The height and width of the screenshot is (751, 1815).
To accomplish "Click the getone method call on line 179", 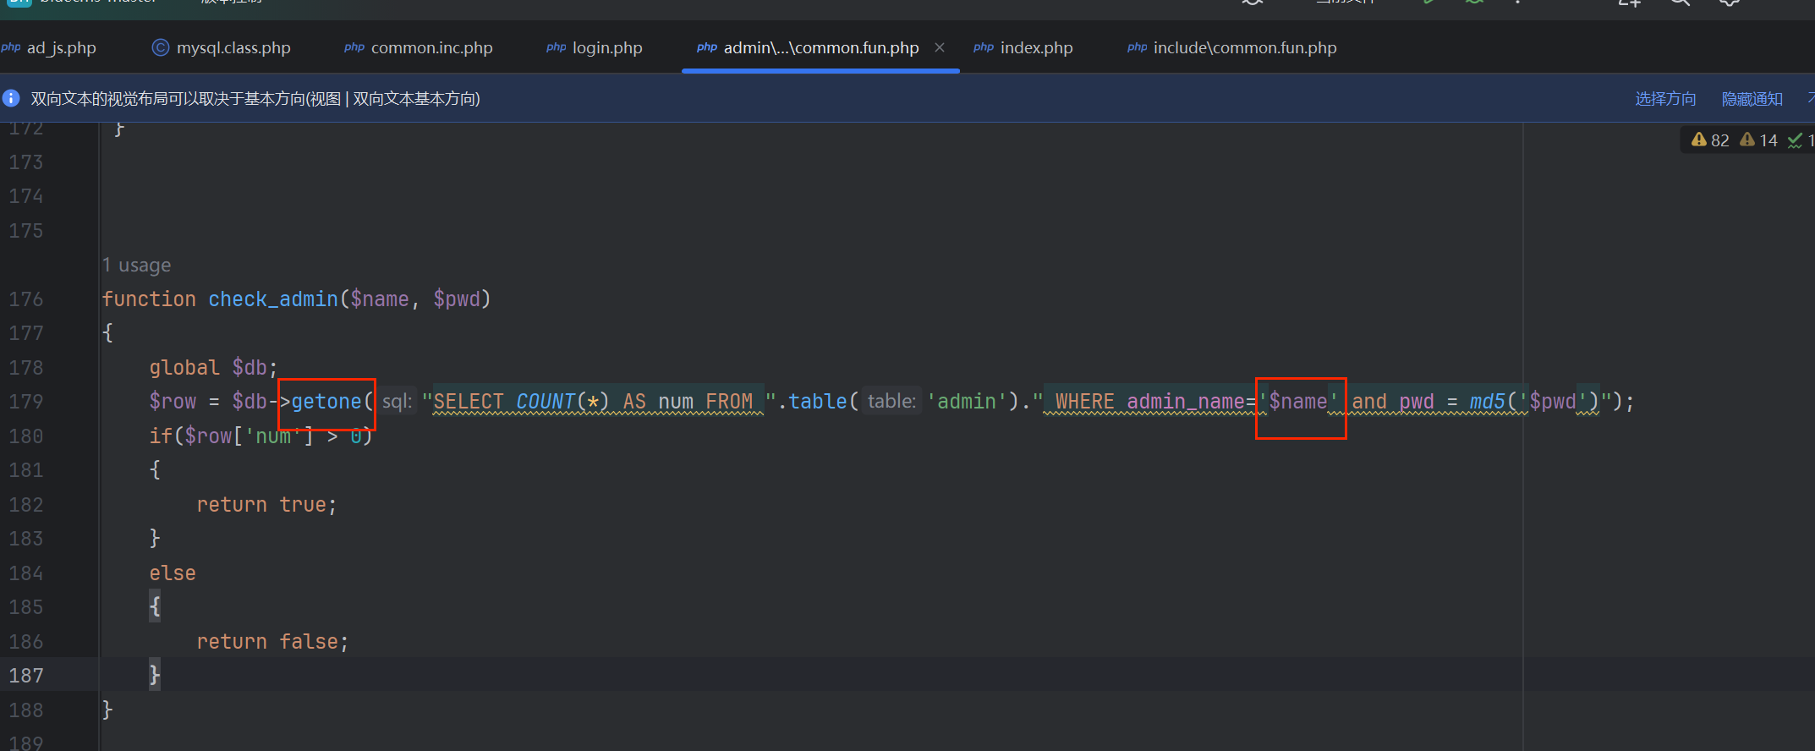I will pos(326,402).
